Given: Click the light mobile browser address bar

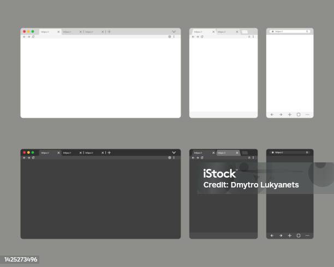Looking at the screenshot, I should coord(290,32).
